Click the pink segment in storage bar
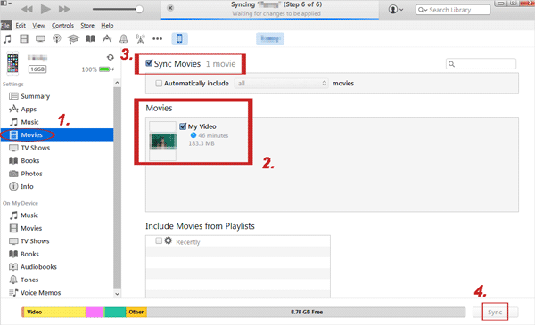Image resolution: width=535 pixels, height=325 pixels. click(x=95, y=312)
